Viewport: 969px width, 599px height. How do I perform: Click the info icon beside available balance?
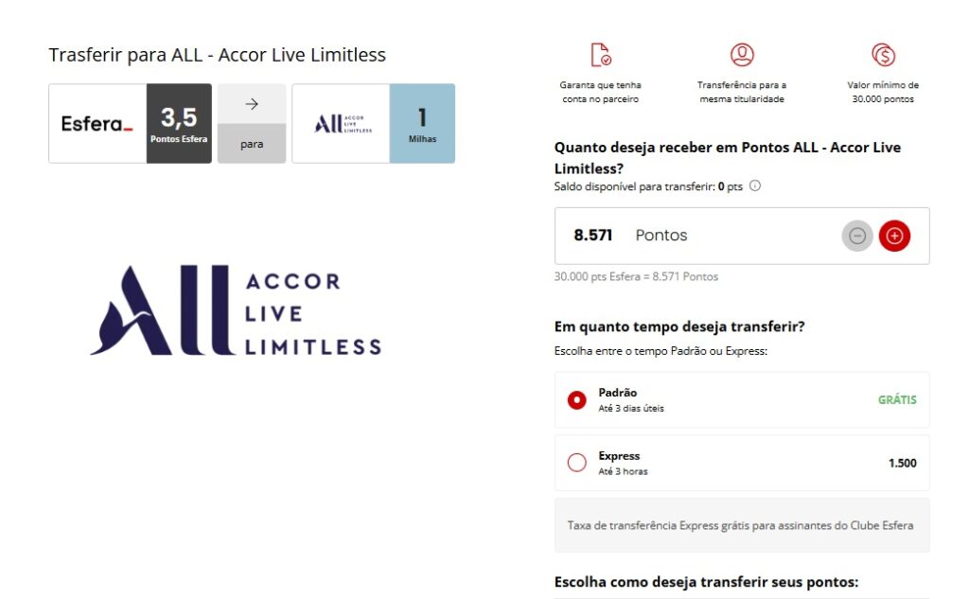pos(755,186)
